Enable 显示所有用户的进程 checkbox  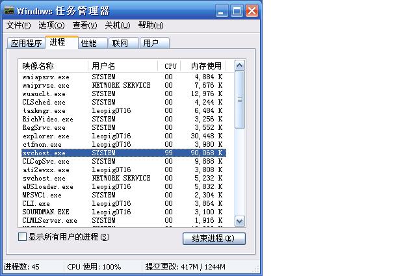coord(22,237)
